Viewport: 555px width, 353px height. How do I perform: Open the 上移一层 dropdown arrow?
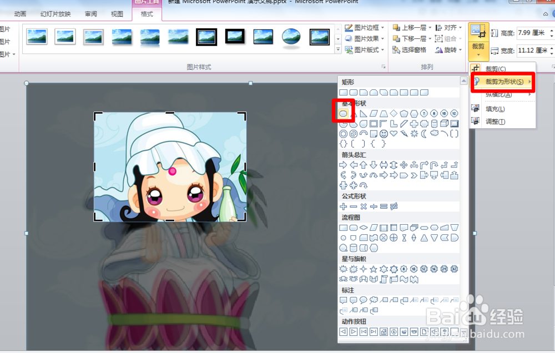click(x=430, y=28)
